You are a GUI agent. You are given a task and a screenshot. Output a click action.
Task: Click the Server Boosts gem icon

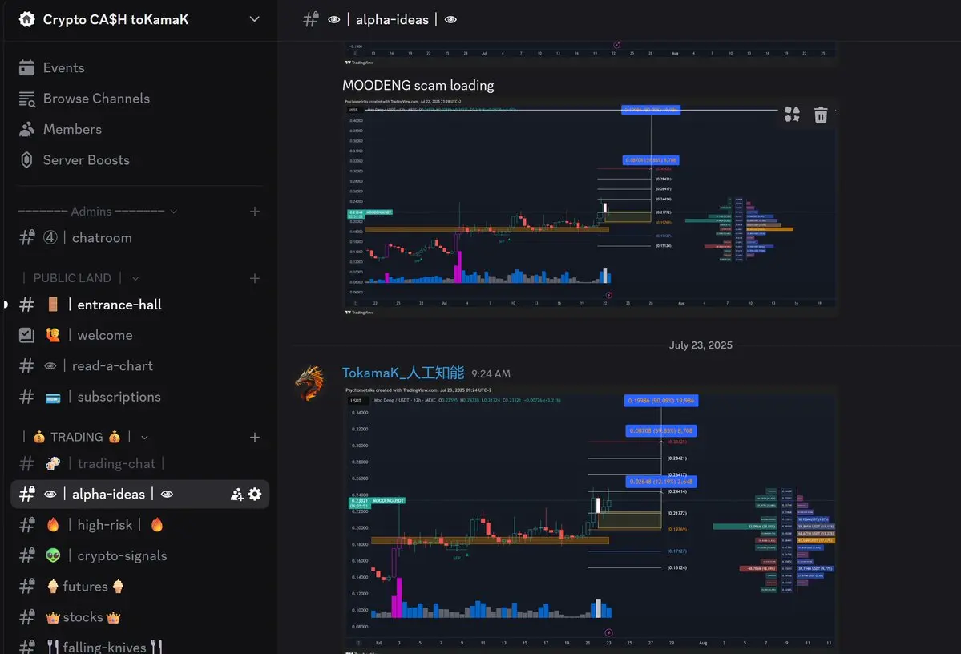pos(26,160)
